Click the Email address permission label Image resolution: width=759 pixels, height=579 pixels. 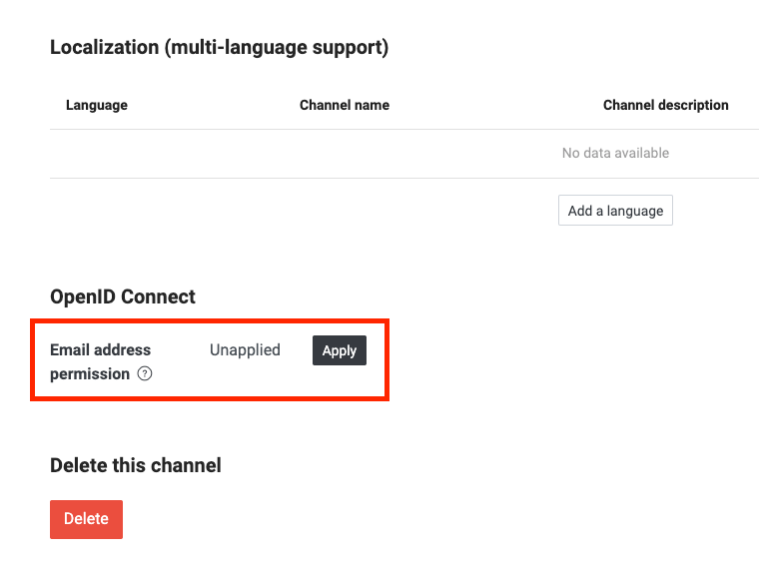coord(101,361)
